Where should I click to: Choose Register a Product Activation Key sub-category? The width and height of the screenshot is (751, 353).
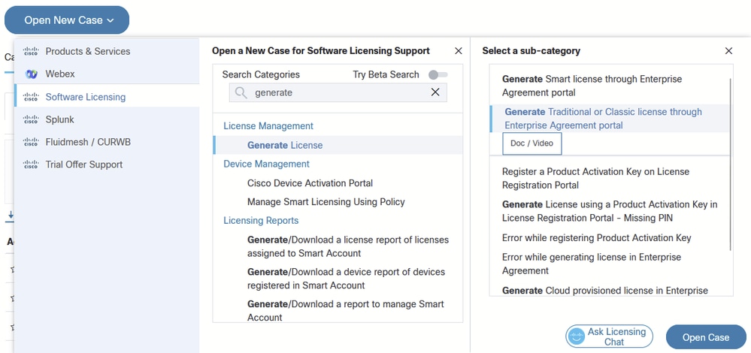[x=596, y=179]
